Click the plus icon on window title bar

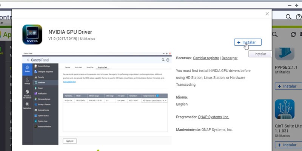pyautogui.click(x=297, y=5)
